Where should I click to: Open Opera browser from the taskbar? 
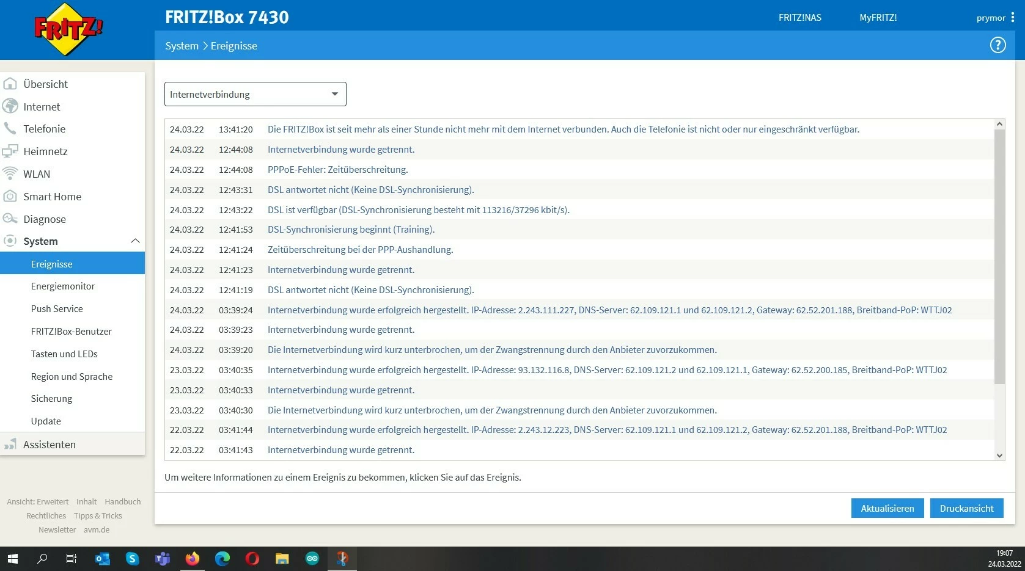tap(252, 558)
